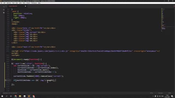Open the Windows notification center
The height and width of the screenshot is (98, 175).
172,96
